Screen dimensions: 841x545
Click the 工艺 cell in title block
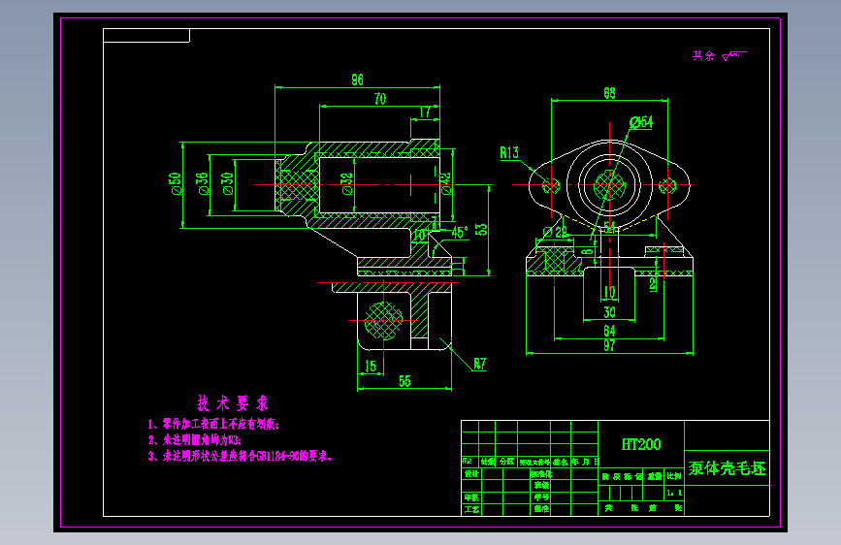point(471,509)
